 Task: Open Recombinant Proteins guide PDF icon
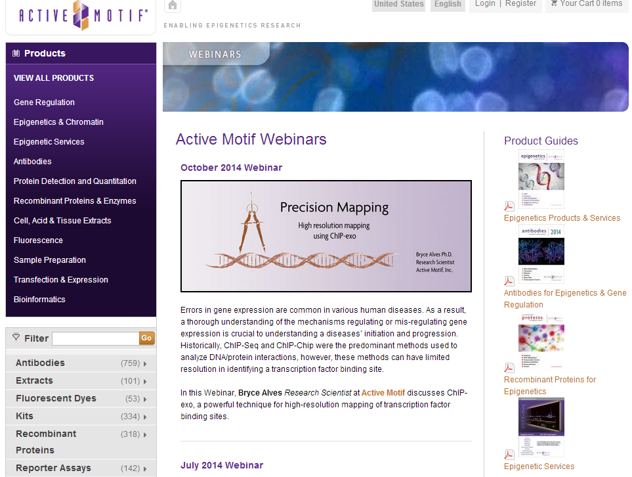coord(509,368)
